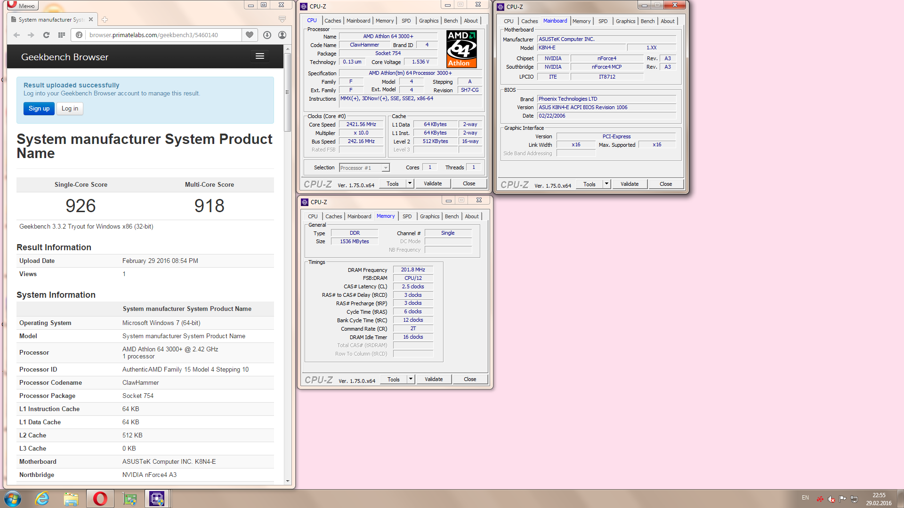
Task: Open Caches tab in Memory window
Action: 333,216
